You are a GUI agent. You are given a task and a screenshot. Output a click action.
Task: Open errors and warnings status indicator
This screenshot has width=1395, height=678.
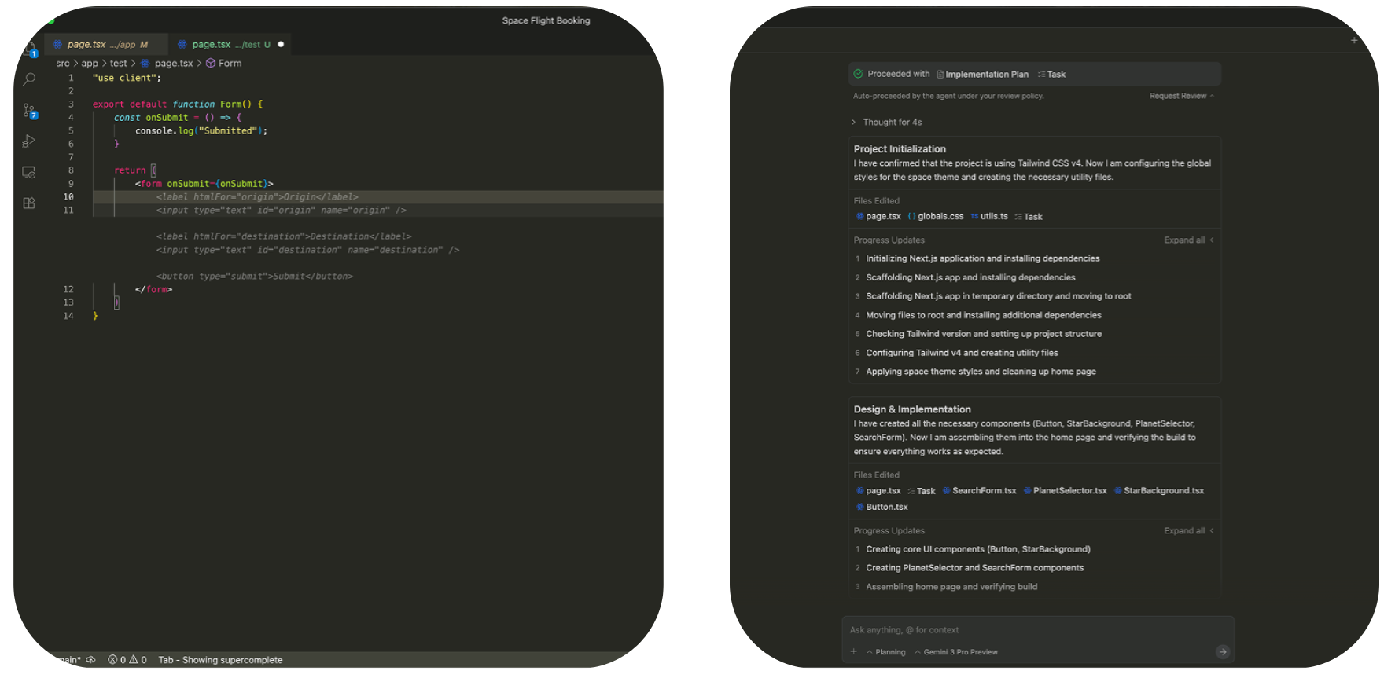tap(127, 660)
